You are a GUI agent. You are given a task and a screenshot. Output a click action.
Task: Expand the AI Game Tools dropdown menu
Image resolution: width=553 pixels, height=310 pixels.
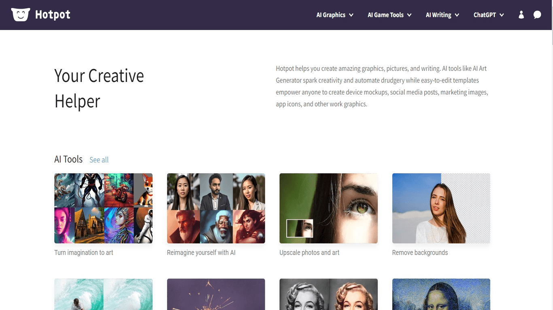[389, 15]
